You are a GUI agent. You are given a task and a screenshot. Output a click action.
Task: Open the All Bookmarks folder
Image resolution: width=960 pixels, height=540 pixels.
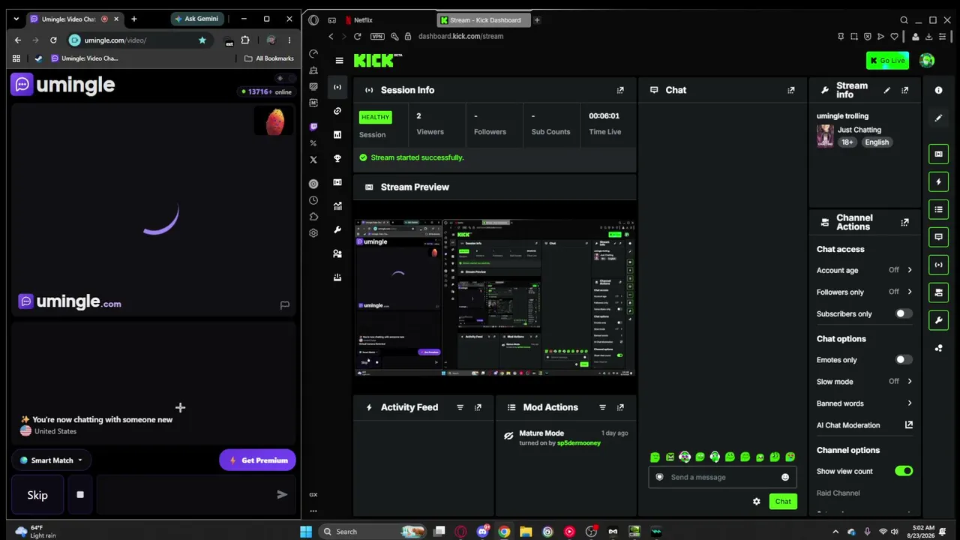point(269,58)
